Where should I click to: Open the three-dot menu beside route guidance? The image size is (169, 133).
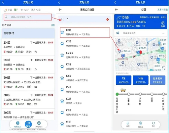[x=163, y=33]
